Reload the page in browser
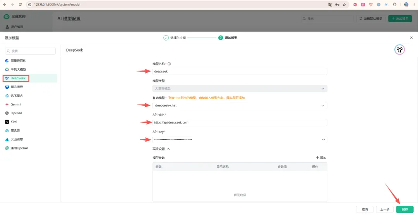The height and width of the screenshot is (216, 418). coord(20,5)
